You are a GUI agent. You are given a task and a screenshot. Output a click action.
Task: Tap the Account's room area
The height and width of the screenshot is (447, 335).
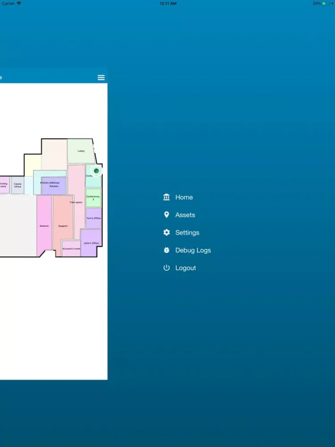(71, 249)
